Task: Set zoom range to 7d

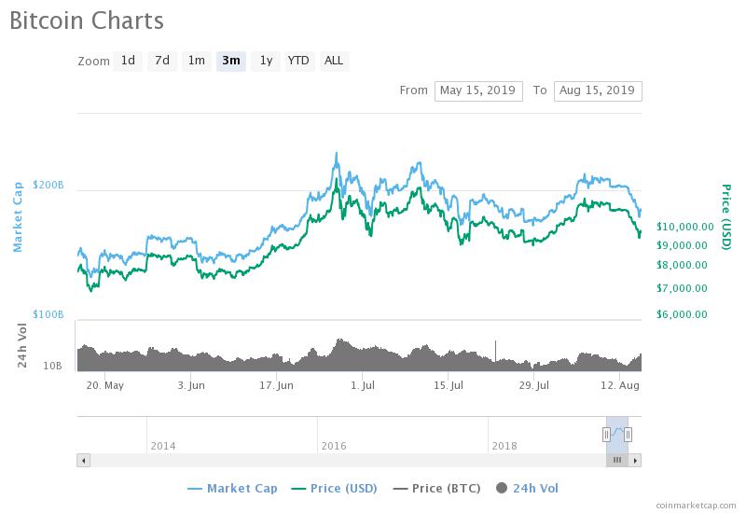Action: pos(162,61)
